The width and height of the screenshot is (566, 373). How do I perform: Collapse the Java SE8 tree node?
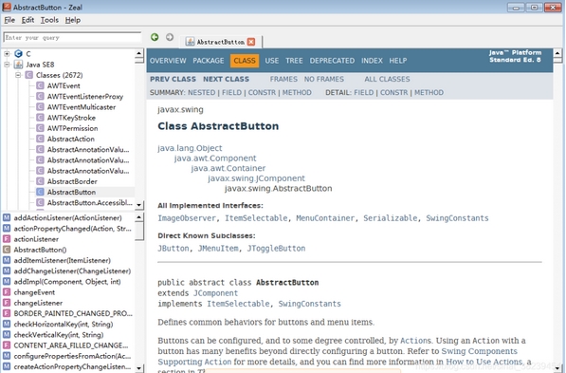(x=7, y=65)
